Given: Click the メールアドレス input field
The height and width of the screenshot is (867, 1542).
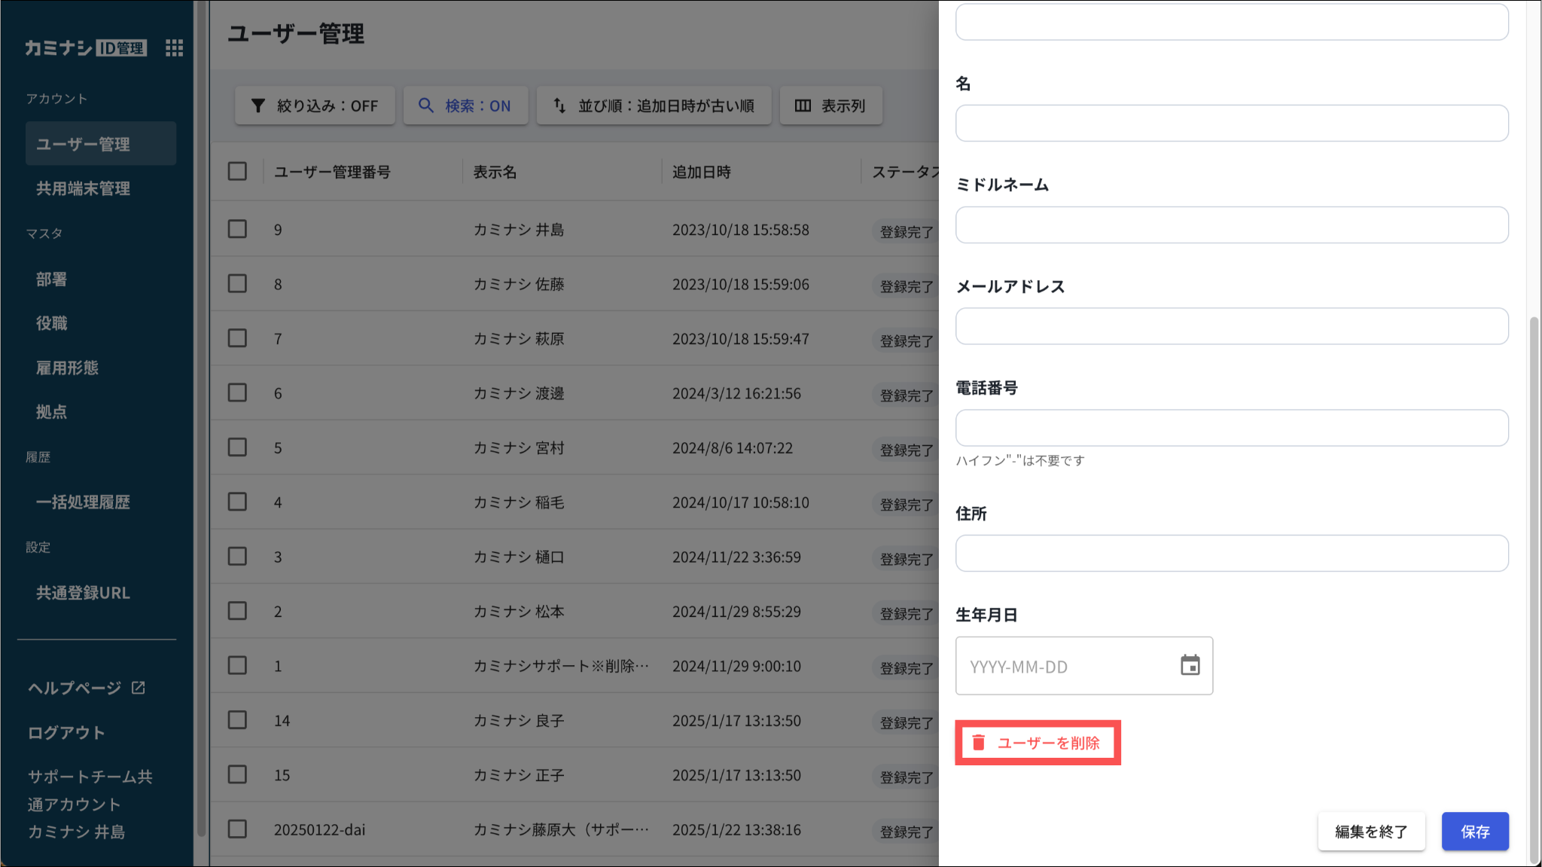Looking at the screenshot, I should (1231, 326).
